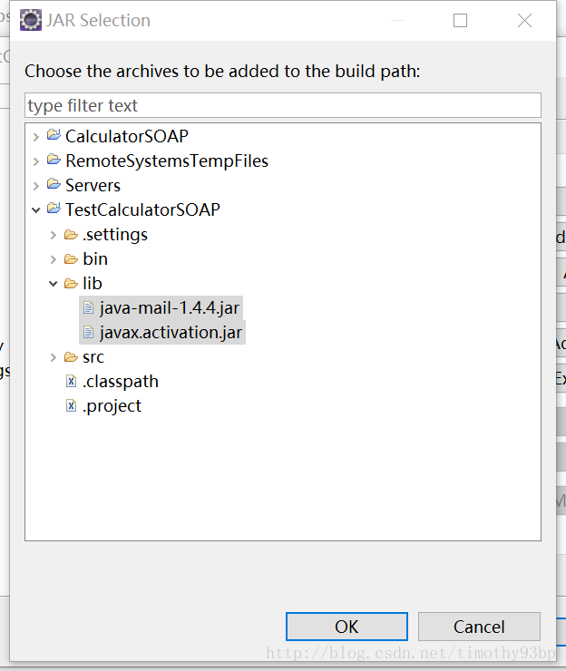The height and width of the screenshot is (671, 566).
Task: Click the TestCalculatorSOAP project folder icon
Action: (x=54, y=209)
